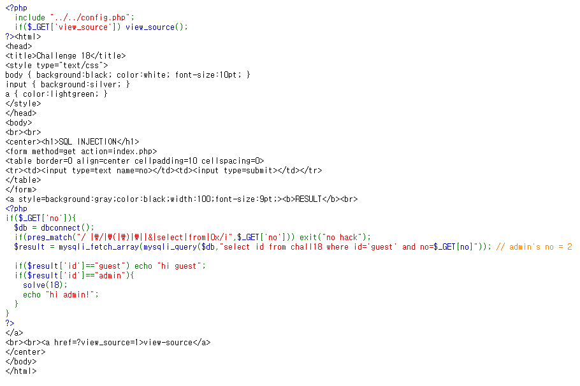Click the opening <?php tag on first line
The image size is (580, 386).
[17, 8]
